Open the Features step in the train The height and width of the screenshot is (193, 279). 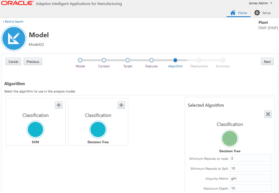[151, 60]
